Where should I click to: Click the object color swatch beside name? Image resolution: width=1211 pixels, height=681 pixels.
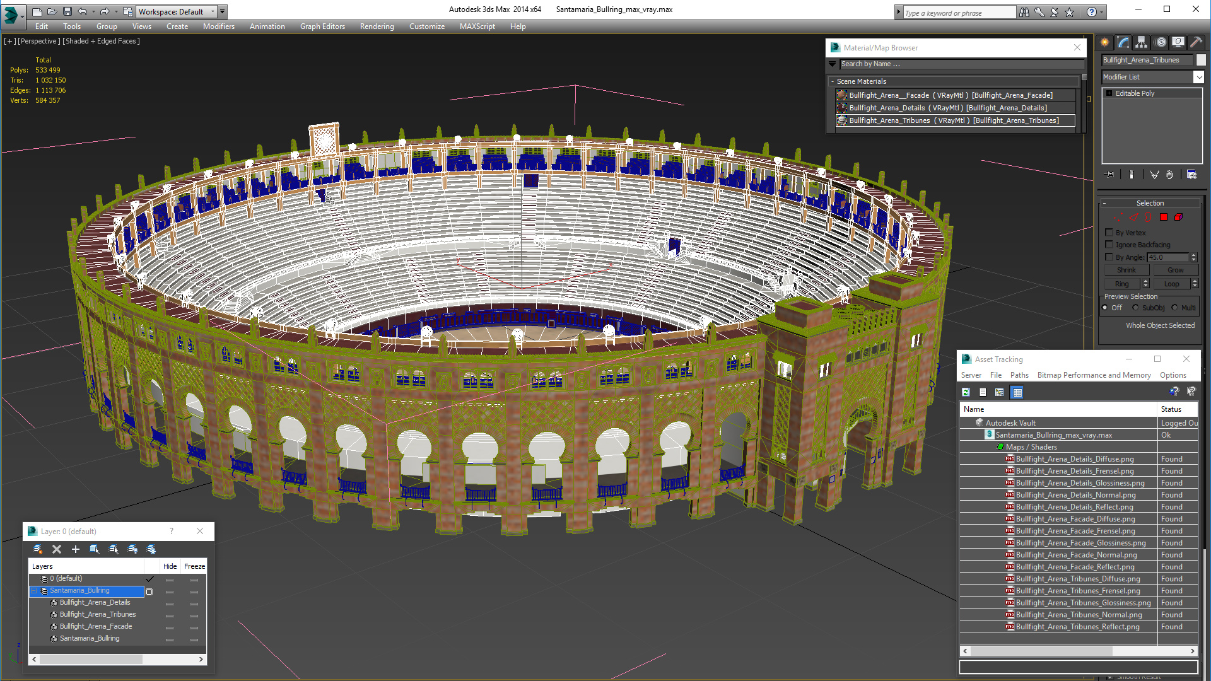pos(1201,60)
